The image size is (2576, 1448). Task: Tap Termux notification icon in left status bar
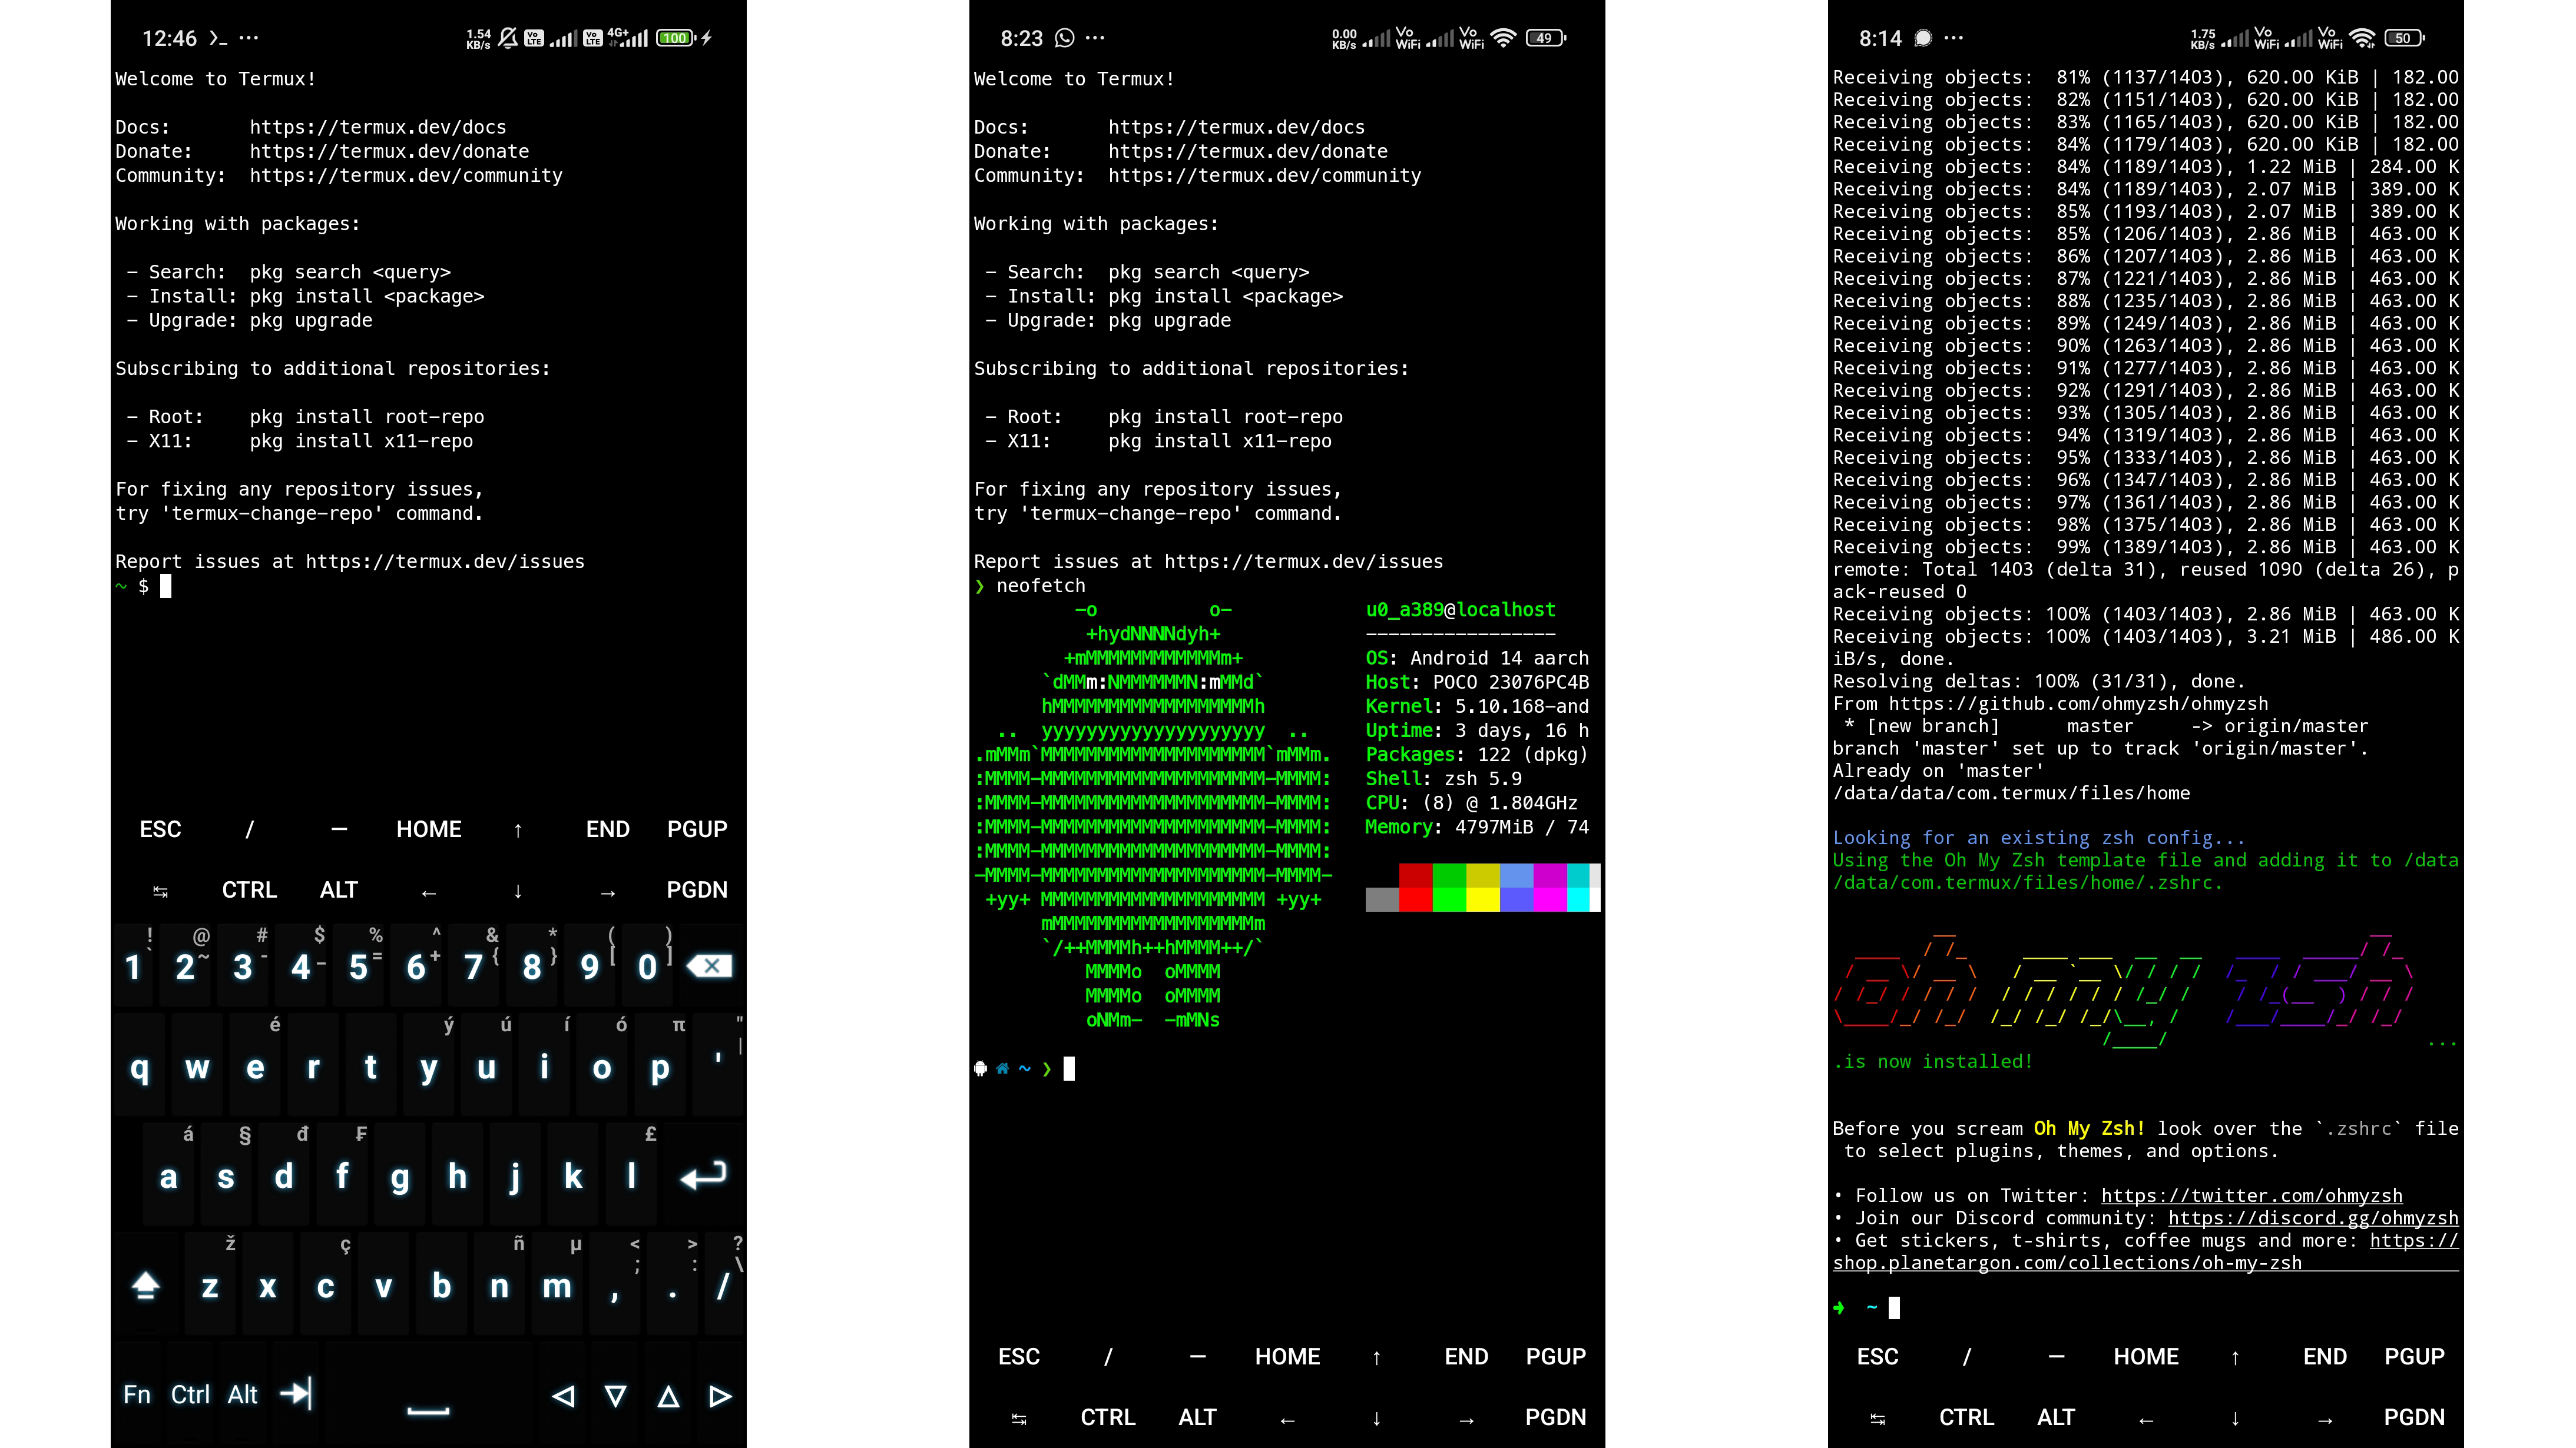pos(218,38)
